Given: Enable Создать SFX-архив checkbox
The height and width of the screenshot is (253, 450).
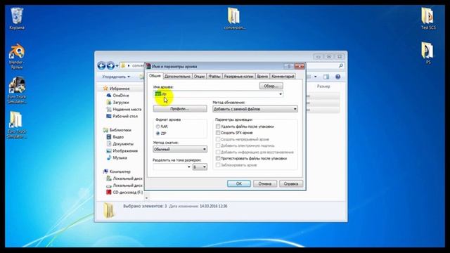Looking at the screenshot, I should click(218, 133).
